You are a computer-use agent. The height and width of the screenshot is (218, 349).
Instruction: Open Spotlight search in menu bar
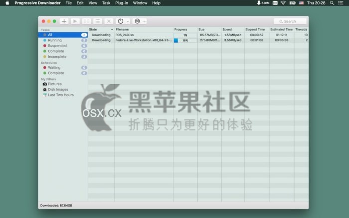point(332,3)
